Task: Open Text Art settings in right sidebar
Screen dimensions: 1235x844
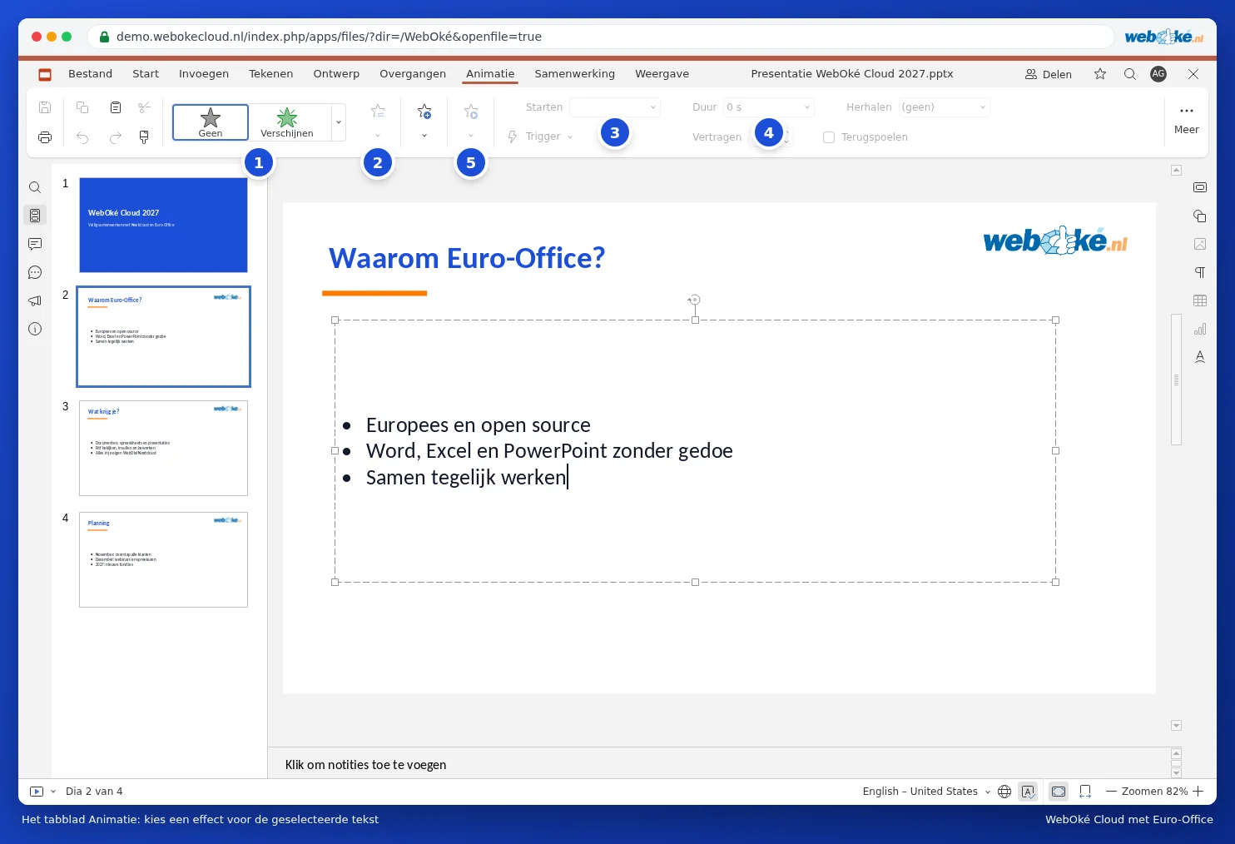Action: click(1200, 357)
